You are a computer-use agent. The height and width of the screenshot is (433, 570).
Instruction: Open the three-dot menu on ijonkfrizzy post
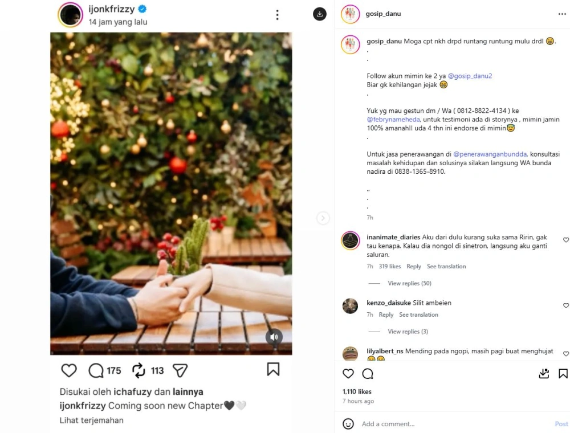[277, 14]
